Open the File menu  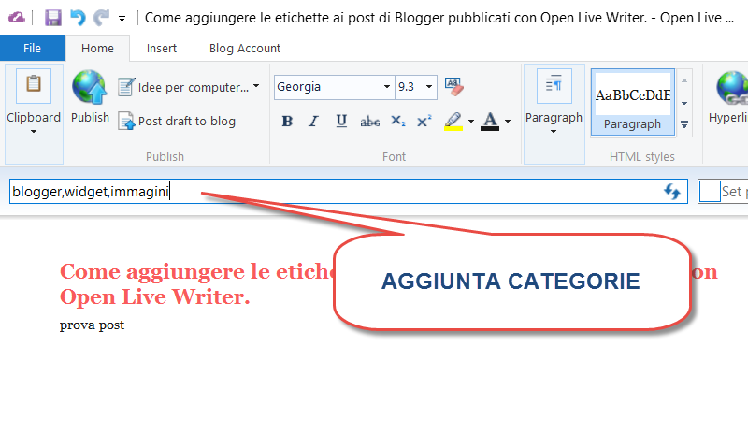(33, 49)
